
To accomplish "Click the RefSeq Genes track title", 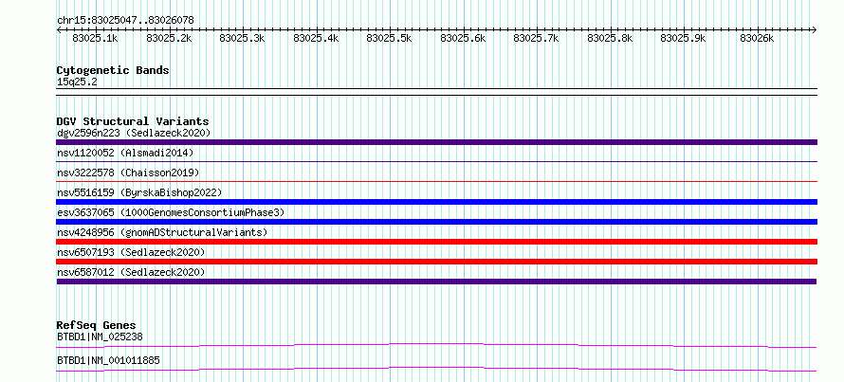I will pos(96,325).
